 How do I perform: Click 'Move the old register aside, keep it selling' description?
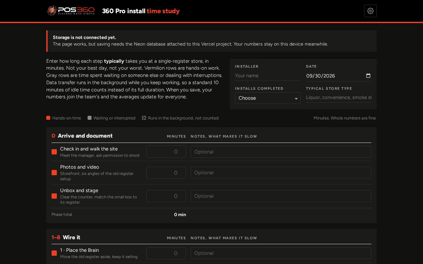(x=99, y=257)
